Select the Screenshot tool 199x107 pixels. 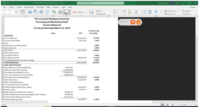click(x=67, y=12)
